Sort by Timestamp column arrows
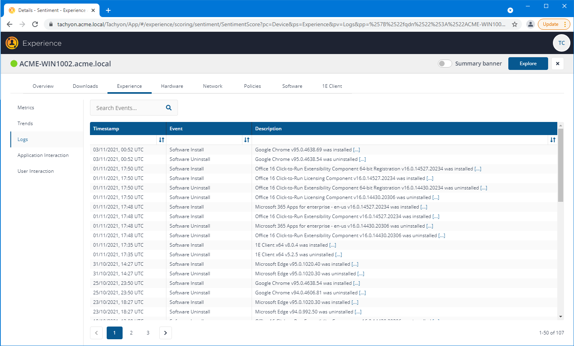Screen dimensions: 574x346 pyautogui.click(x=162, y=140)
